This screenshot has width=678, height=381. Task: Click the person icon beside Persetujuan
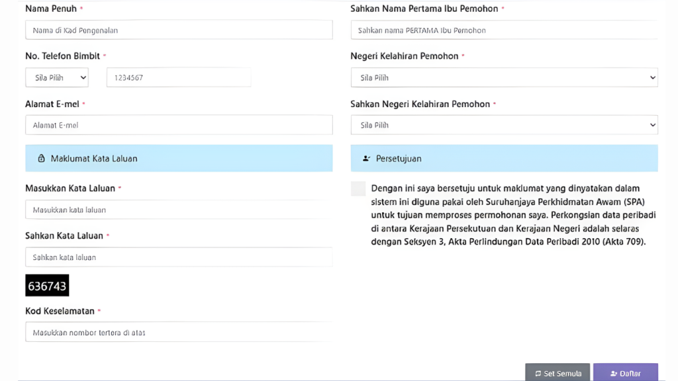tap(366, 159)
